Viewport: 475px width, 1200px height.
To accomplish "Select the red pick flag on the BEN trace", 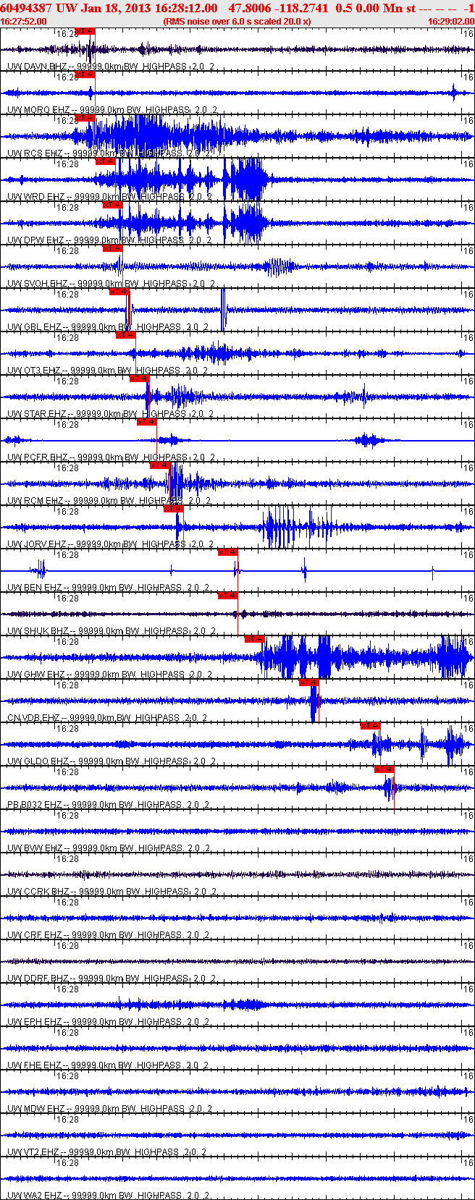I will click(228, 552).
